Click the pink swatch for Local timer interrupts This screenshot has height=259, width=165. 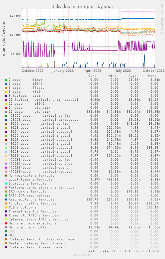pos(6,180)
